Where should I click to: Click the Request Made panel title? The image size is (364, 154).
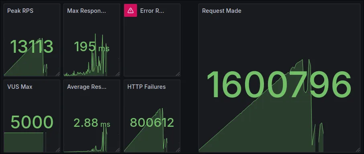click(222, 11)
